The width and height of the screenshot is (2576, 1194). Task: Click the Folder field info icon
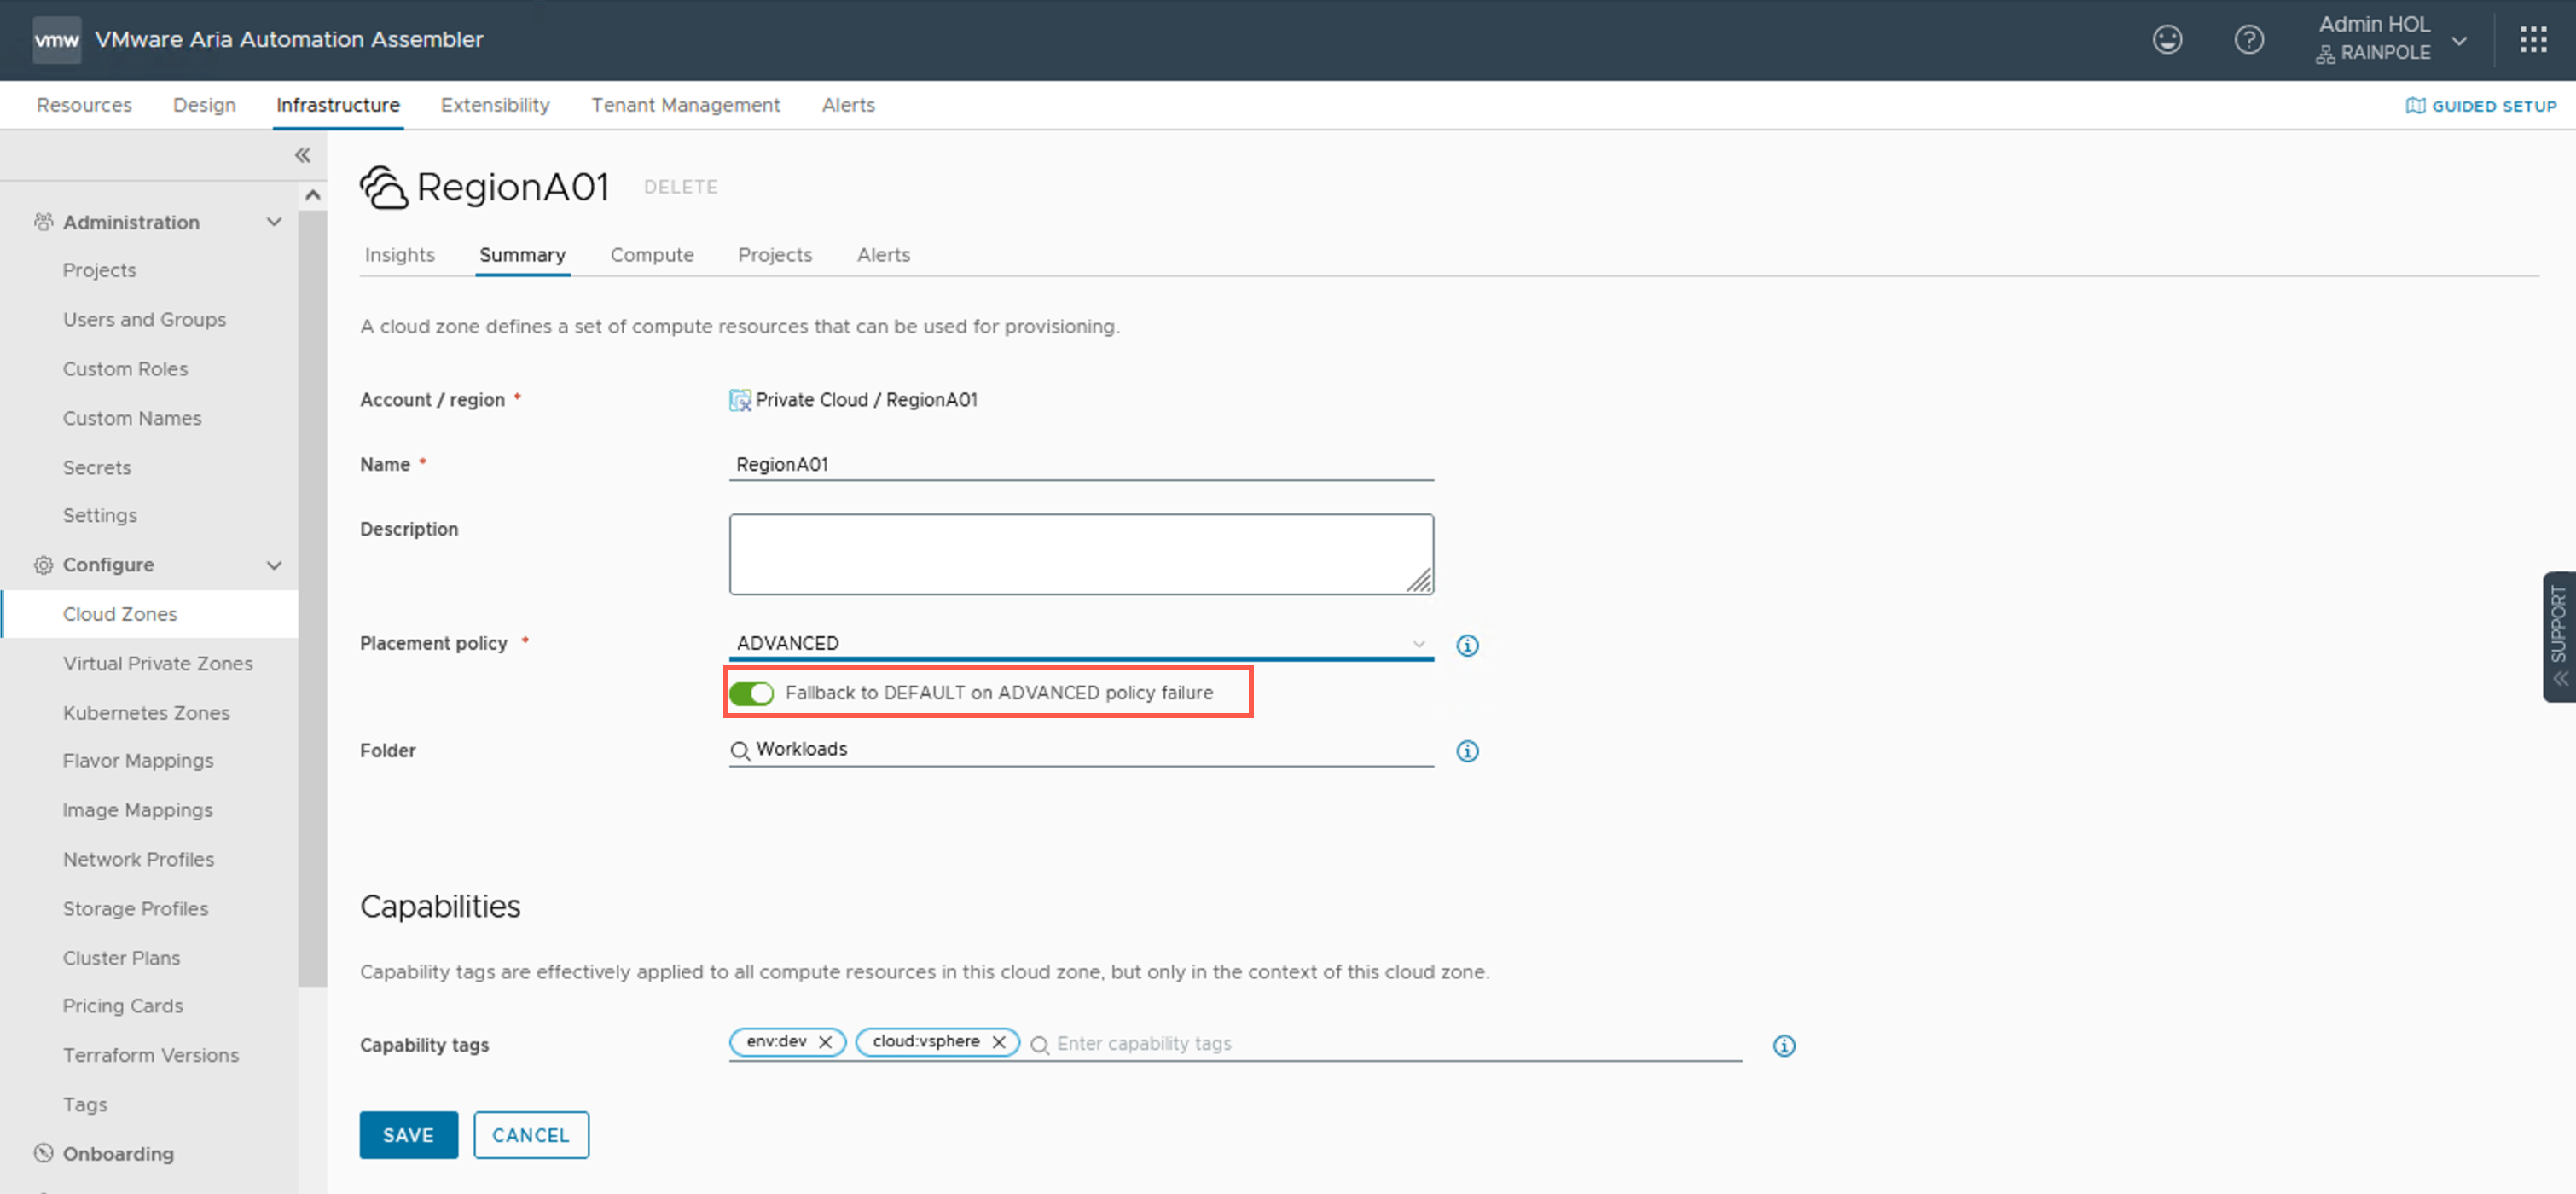(1466, 751)
